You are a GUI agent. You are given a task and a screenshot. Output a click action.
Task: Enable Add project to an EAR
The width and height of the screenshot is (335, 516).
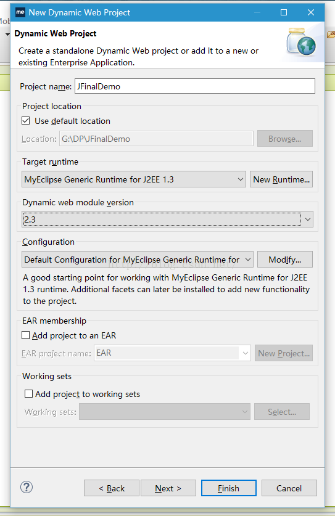tap(26, 335)
